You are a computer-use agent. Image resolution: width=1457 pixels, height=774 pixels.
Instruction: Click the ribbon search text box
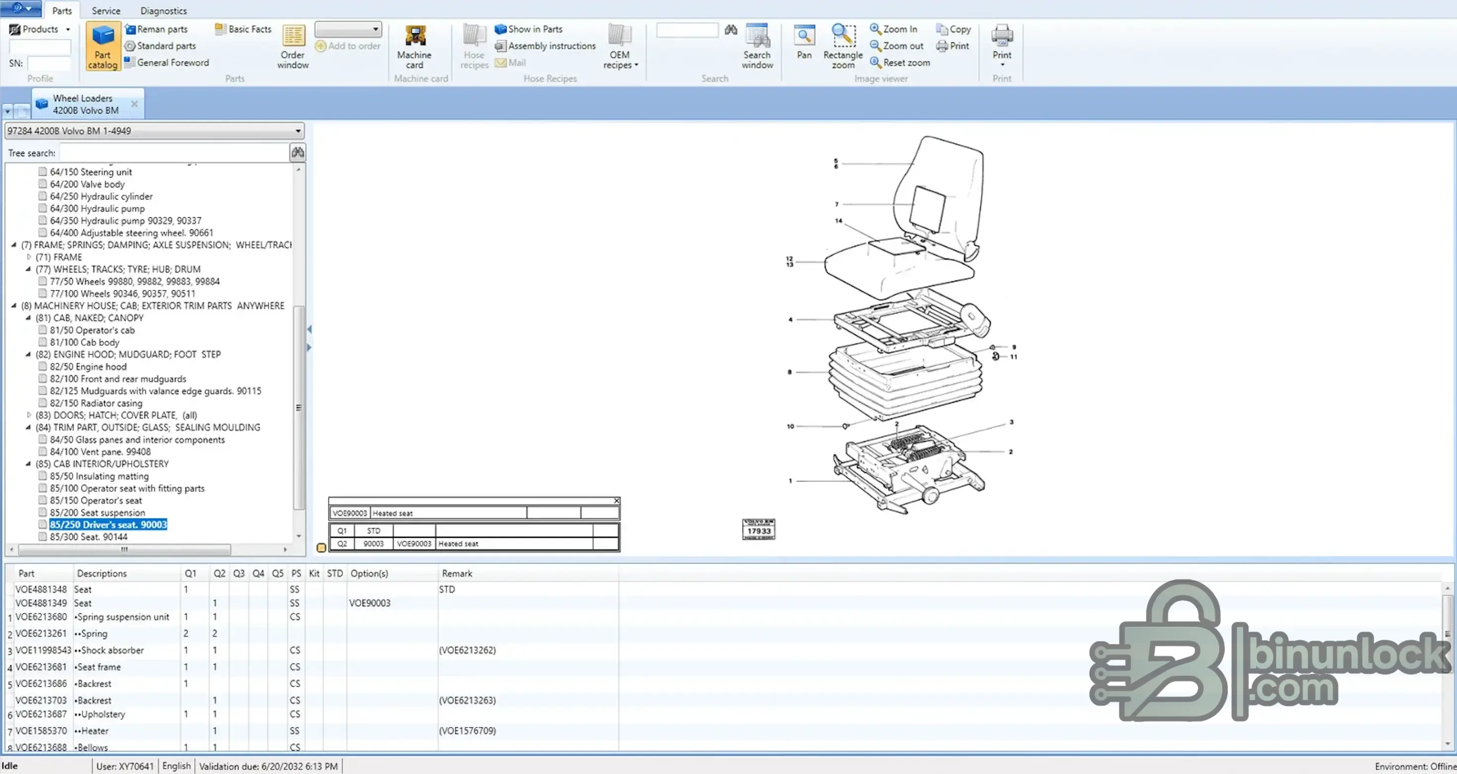(x=687, y=29)
